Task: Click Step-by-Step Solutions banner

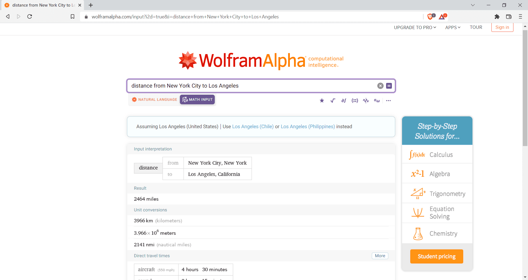Action: click(437, 131)
